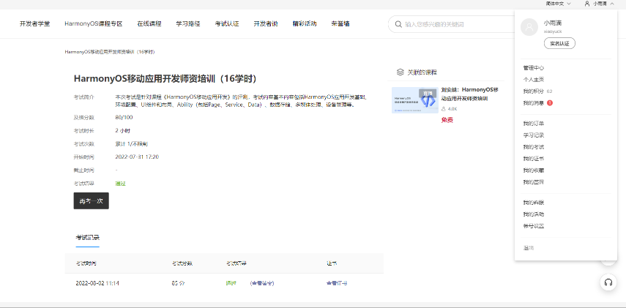
Task: Click the green 通过 status in exam details
Action: click(121, 184)
